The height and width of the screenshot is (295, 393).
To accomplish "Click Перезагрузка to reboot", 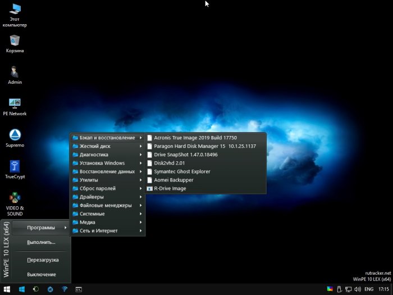I will coord(43,260).
